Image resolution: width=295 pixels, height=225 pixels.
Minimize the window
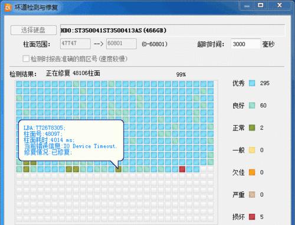tap(247, 5)
